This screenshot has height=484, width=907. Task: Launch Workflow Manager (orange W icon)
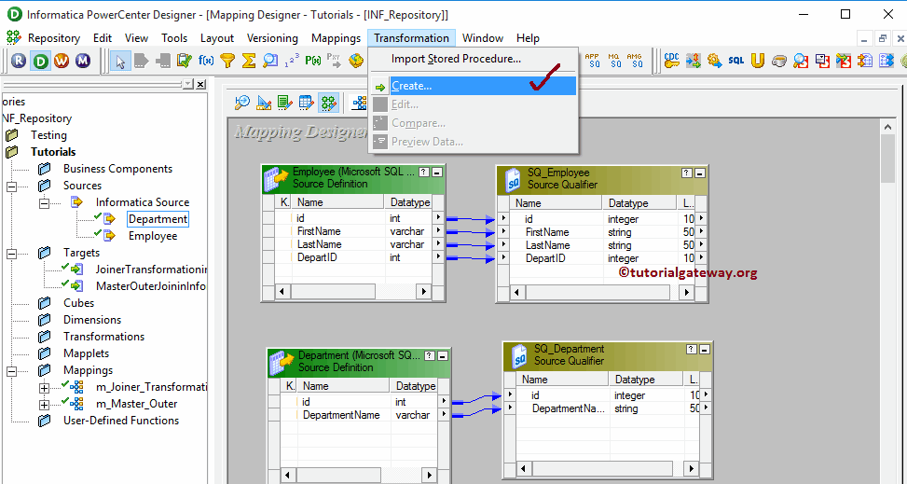[x=62, y=61]
